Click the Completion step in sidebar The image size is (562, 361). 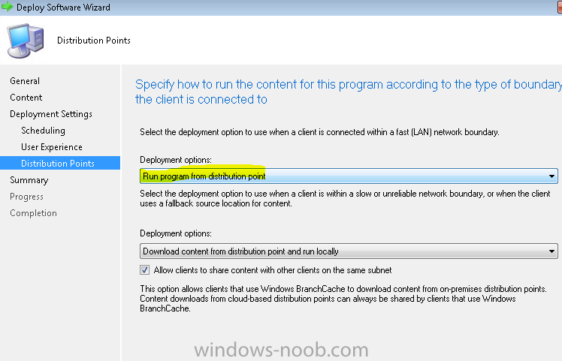(x=33, y=212)
